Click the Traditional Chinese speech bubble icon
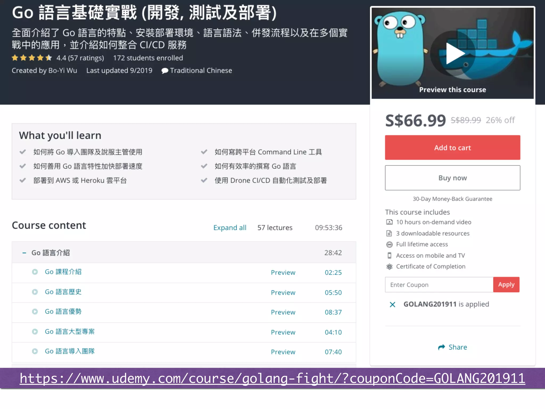 [x=165, y=71]
